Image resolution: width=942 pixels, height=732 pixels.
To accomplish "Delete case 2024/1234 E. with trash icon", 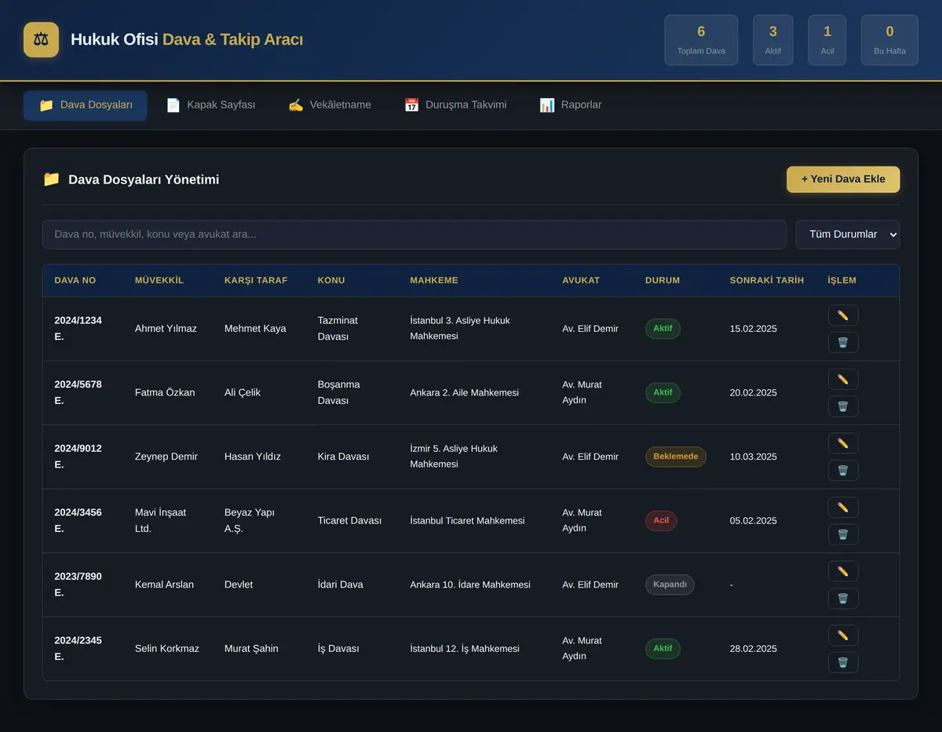I will [843, 342].
